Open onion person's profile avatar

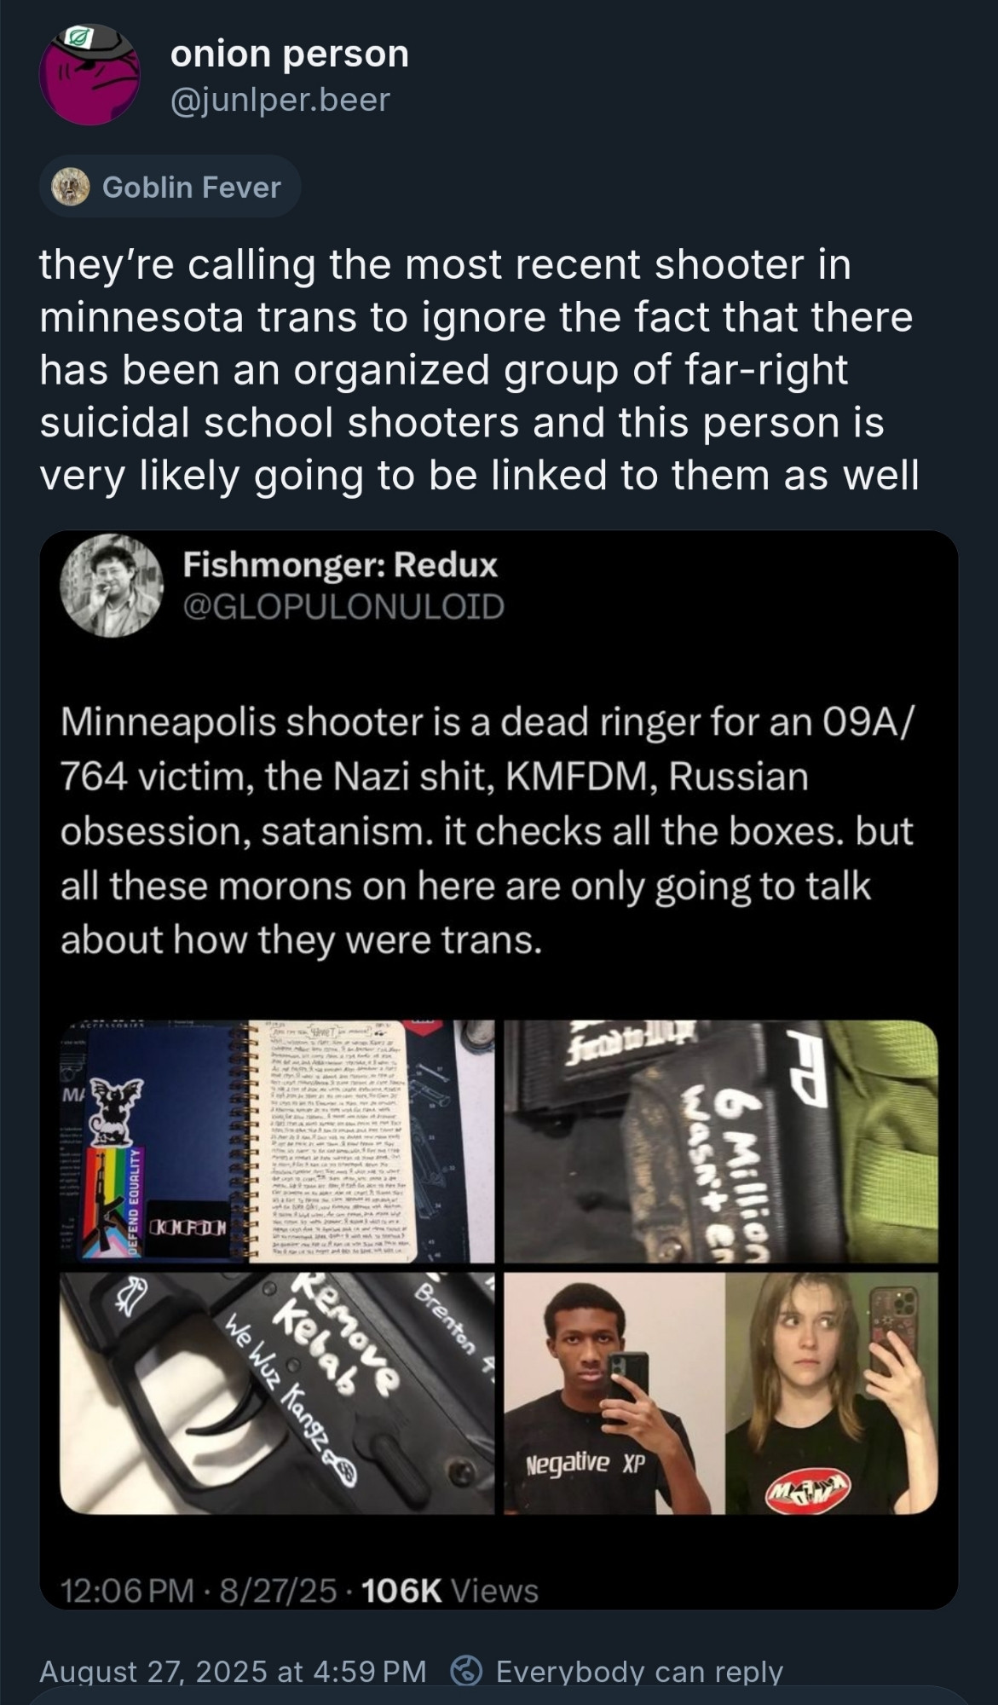click(89, 75)
